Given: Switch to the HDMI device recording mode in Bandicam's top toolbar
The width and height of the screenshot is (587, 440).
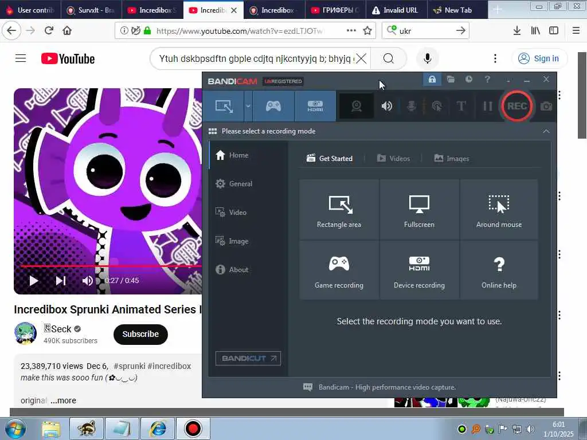Looking at the screenshot, I should click(315, 106).
